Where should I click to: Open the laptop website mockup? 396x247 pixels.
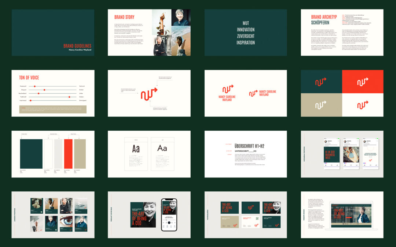351,216
